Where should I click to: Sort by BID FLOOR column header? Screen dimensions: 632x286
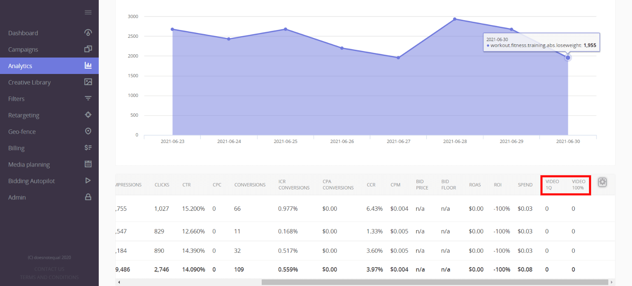click(448, 185)
